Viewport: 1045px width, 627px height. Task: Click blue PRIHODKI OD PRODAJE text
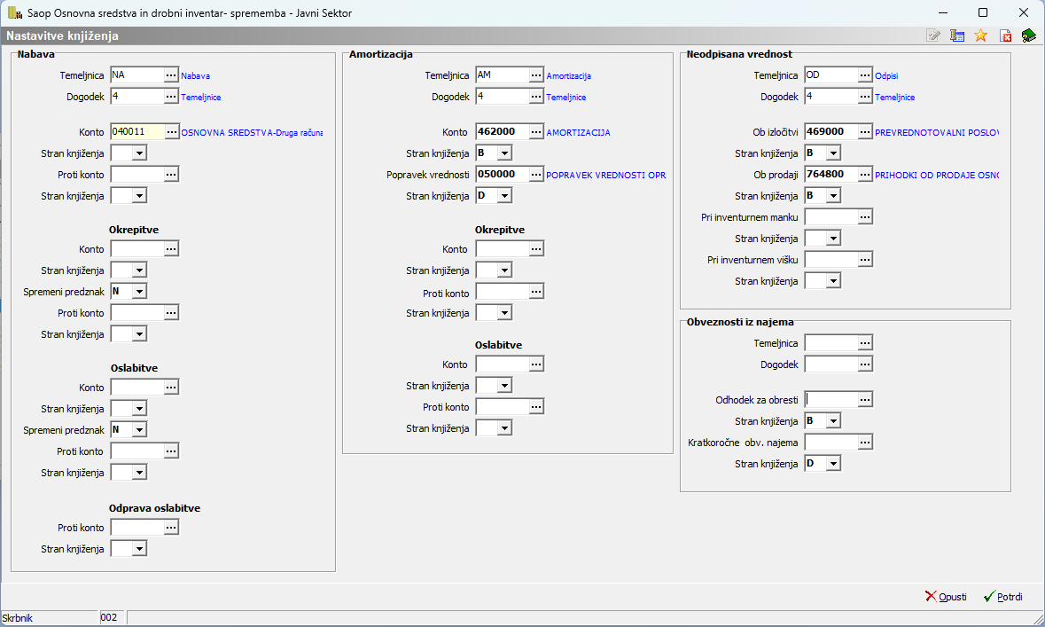(936, 176)
